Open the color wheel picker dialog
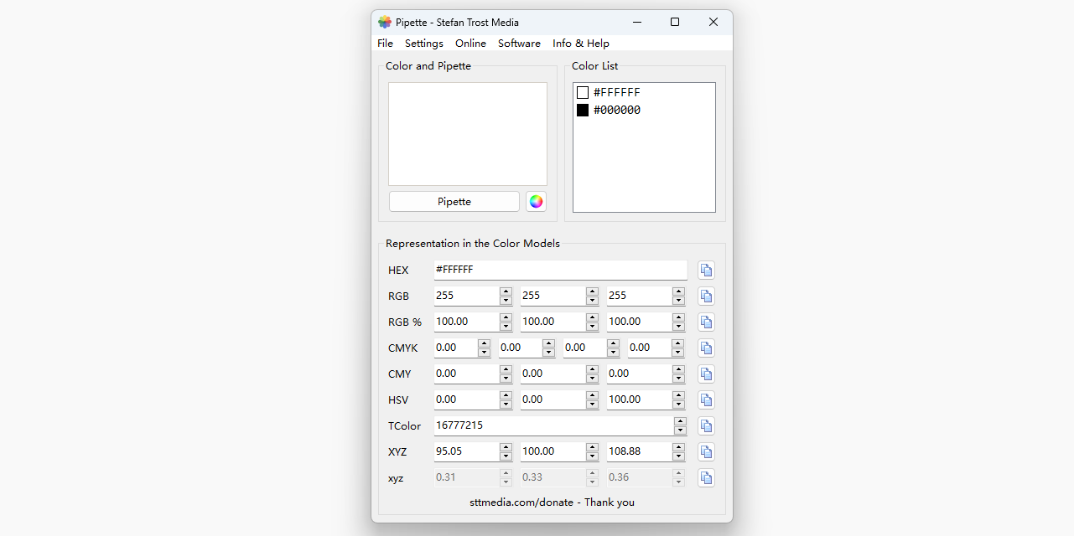Image resolution: width=1074 pixels, height=536 pixels. click(x=536, y=202)
